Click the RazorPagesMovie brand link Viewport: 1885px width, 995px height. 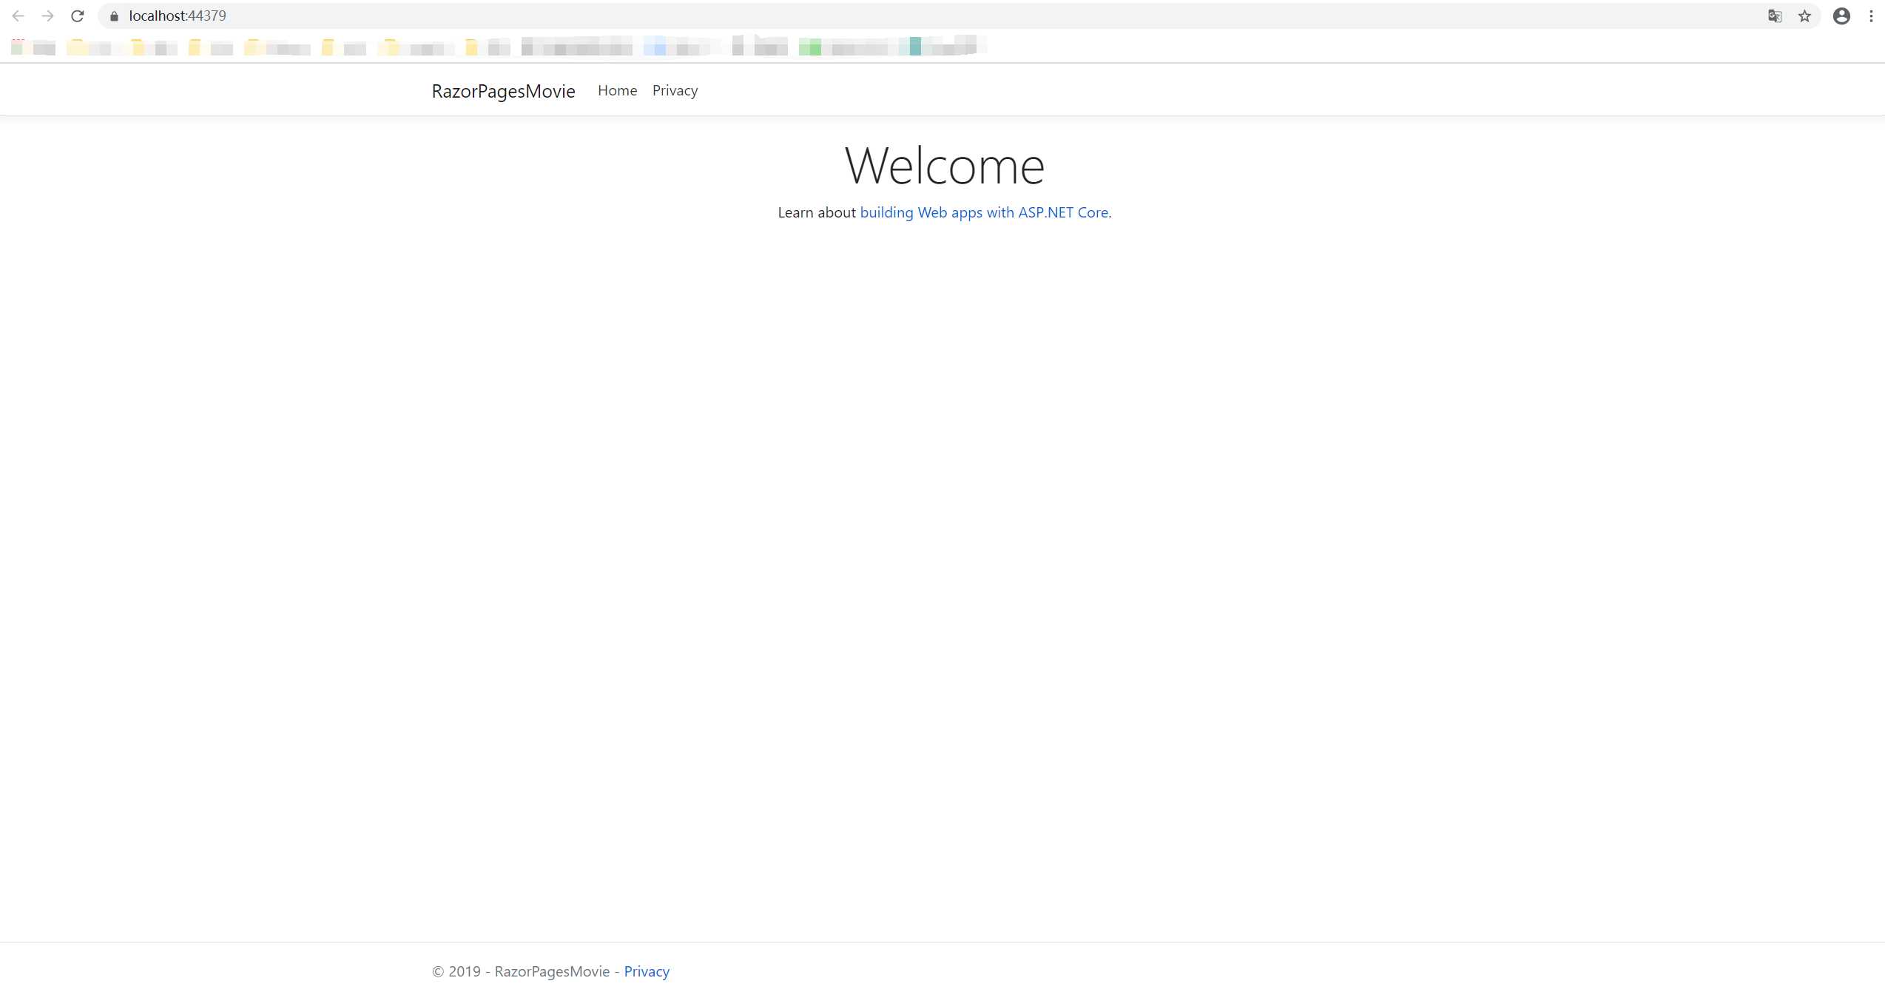click(x=503, y=91)
